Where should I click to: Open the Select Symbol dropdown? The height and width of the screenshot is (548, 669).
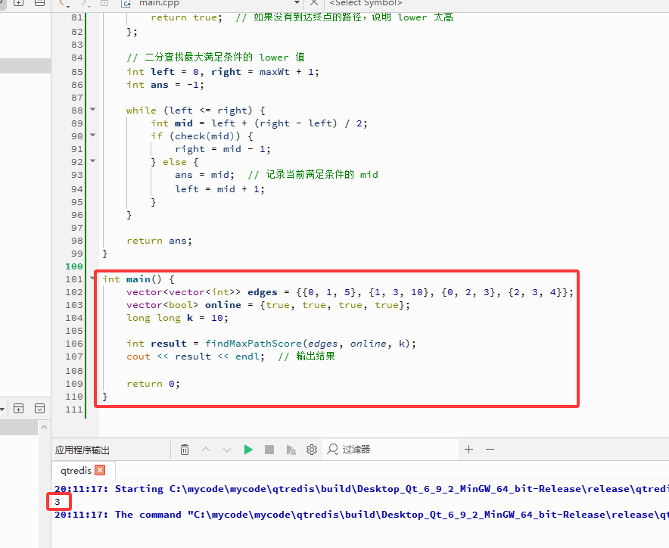pyautogui.click(x=366, y=3)
